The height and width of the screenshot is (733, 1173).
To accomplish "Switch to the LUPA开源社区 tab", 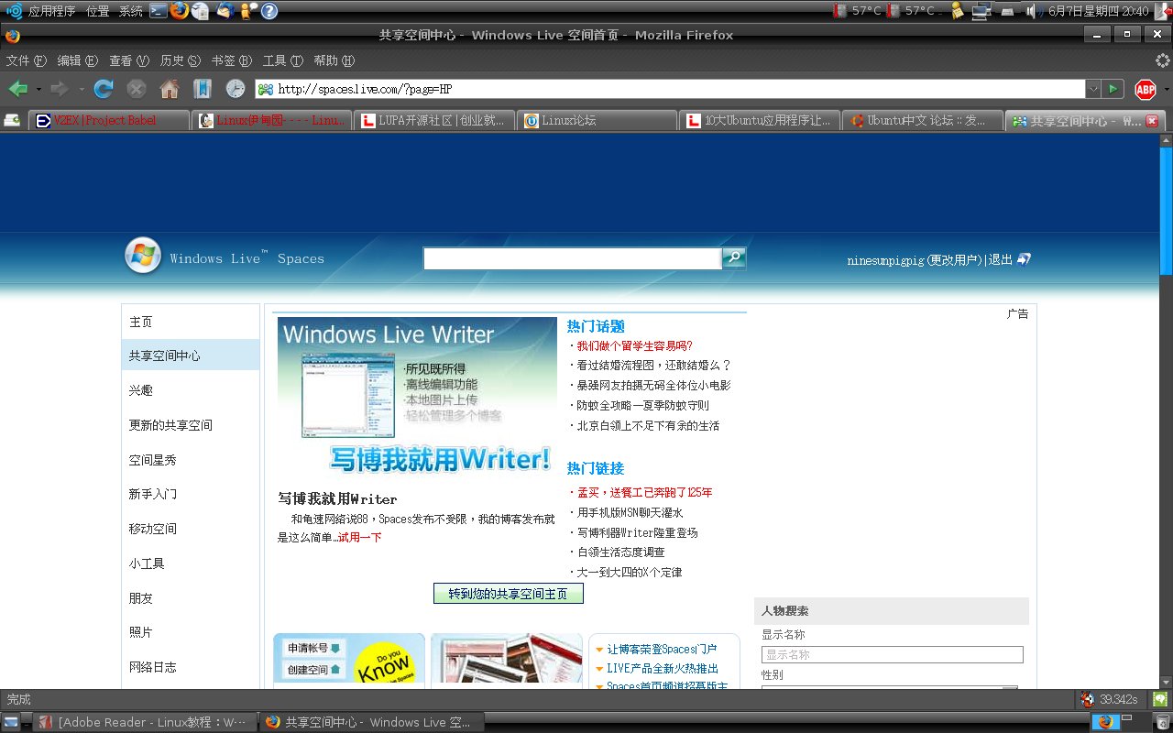I will point(434,120).
